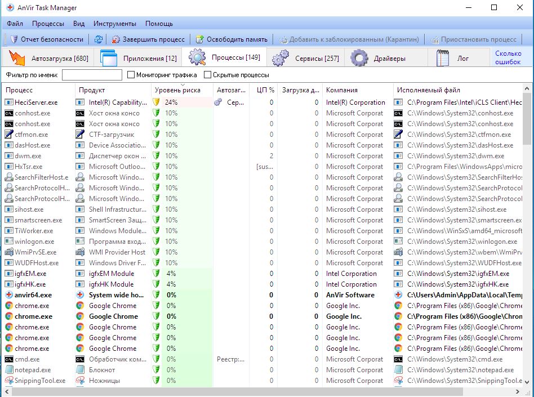Switch to the Приложения [12] tab
This screenshot has width=534, height=397.
[138, 58]
